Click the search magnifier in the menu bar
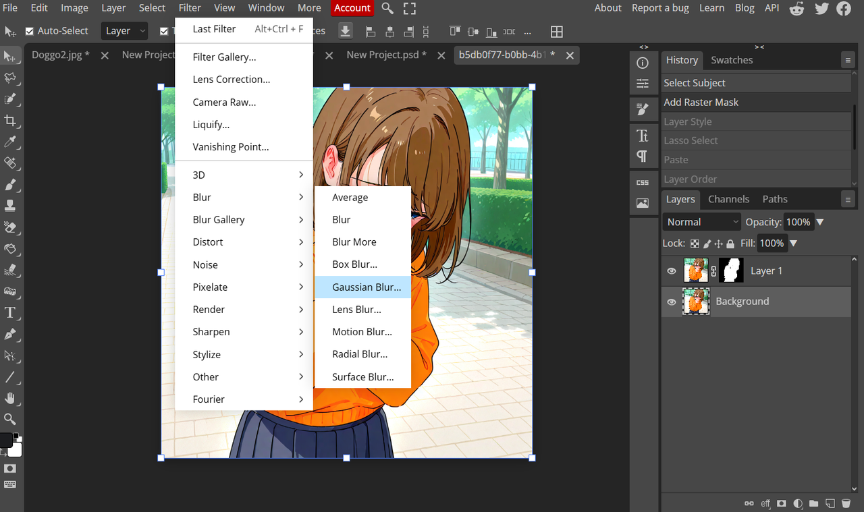 pos(387,8)
